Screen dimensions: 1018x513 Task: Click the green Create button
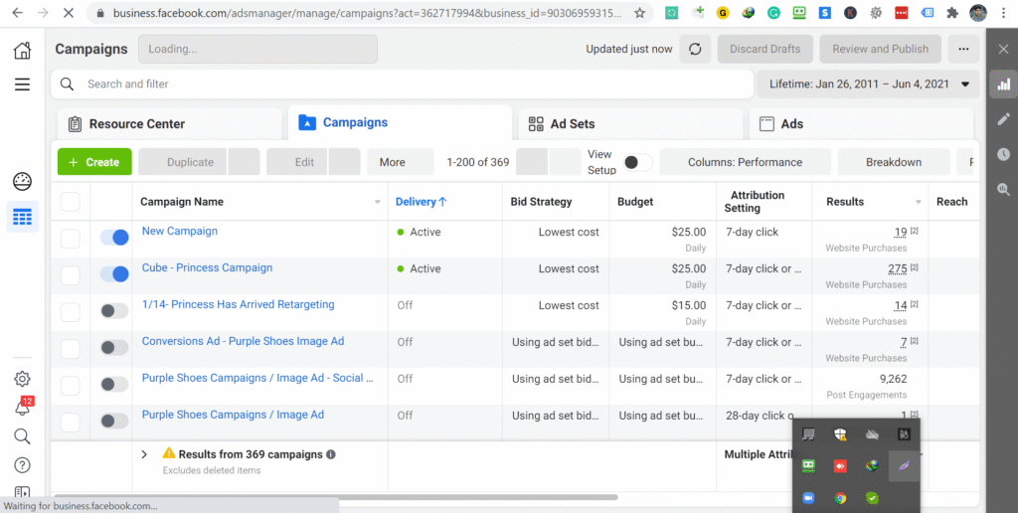(x=94, y=162)
